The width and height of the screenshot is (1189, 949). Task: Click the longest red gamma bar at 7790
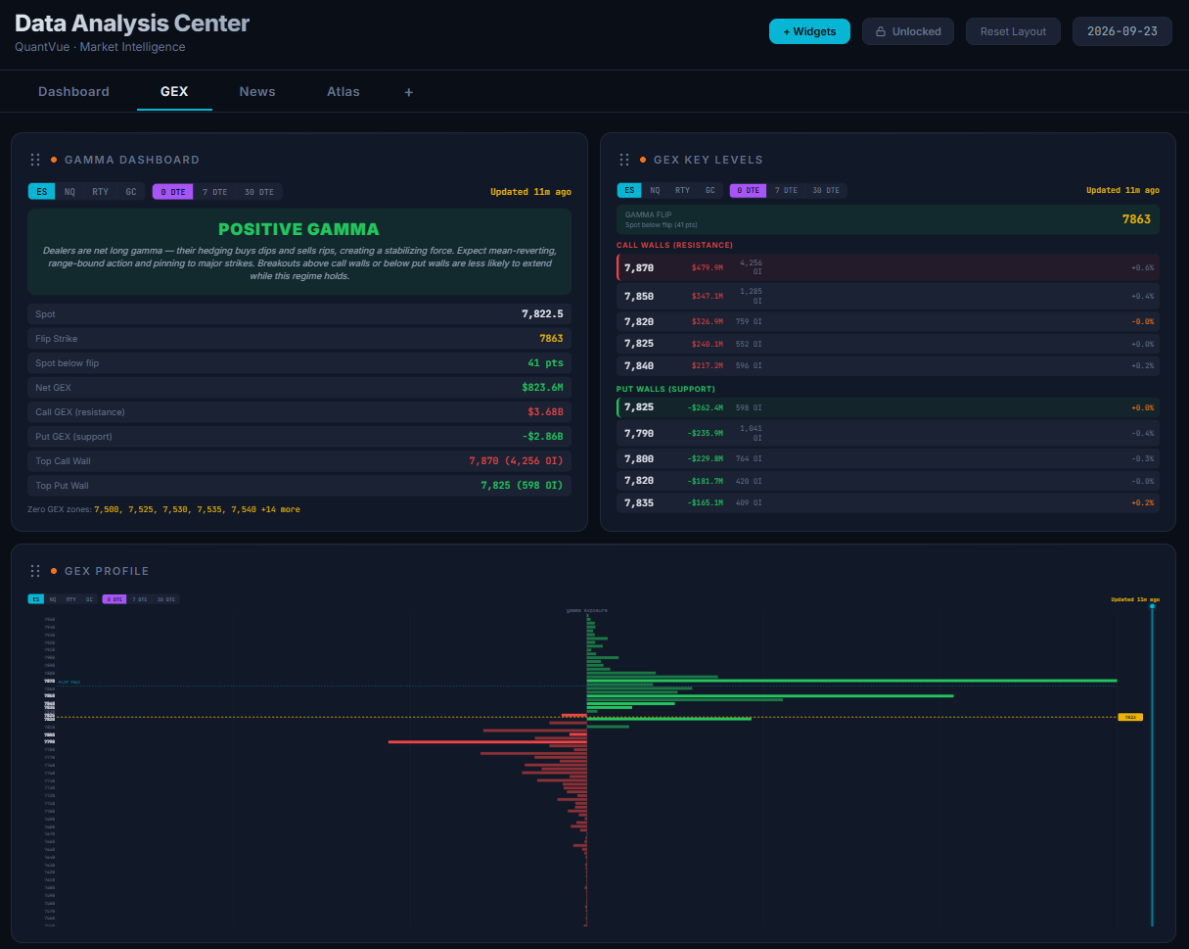(487, 741)
